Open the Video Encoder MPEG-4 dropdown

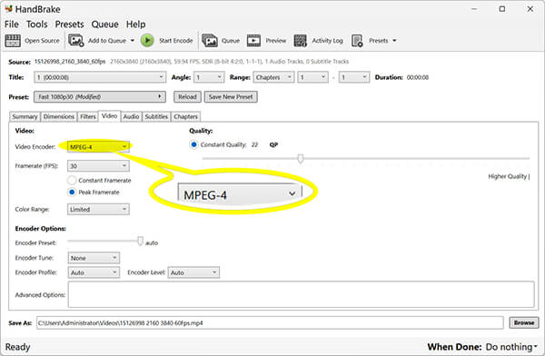(98, 147)
